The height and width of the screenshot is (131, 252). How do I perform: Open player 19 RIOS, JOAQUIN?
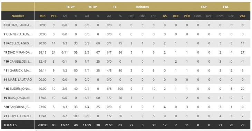17,98
